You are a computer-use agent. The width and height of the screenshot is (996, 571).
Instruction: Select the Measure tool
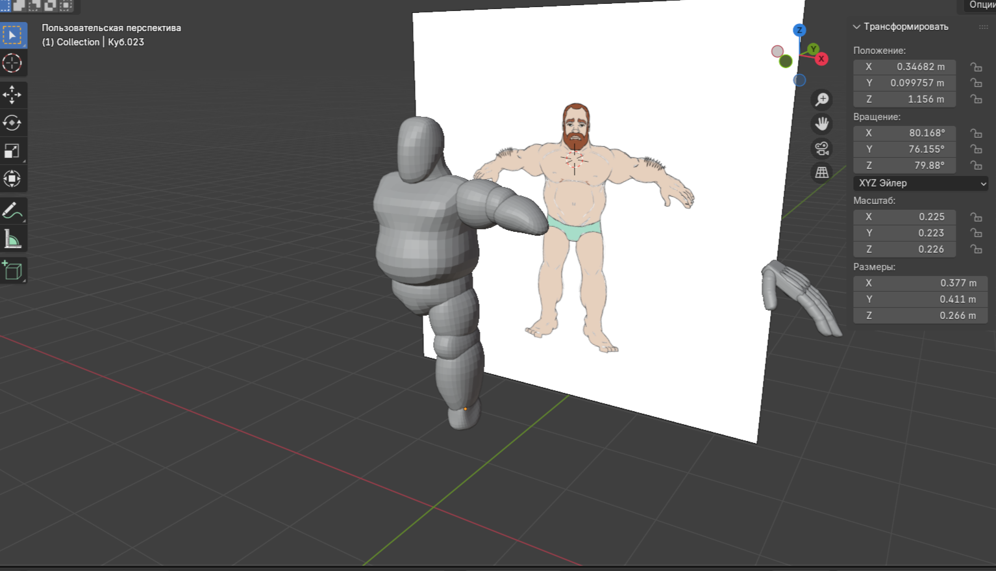12,240
